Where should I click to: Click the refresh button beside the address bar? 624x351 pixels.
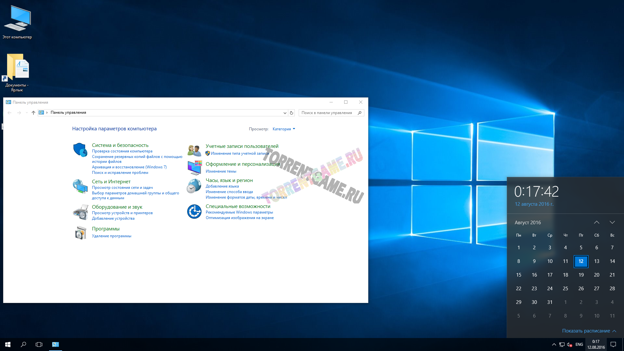292,113
